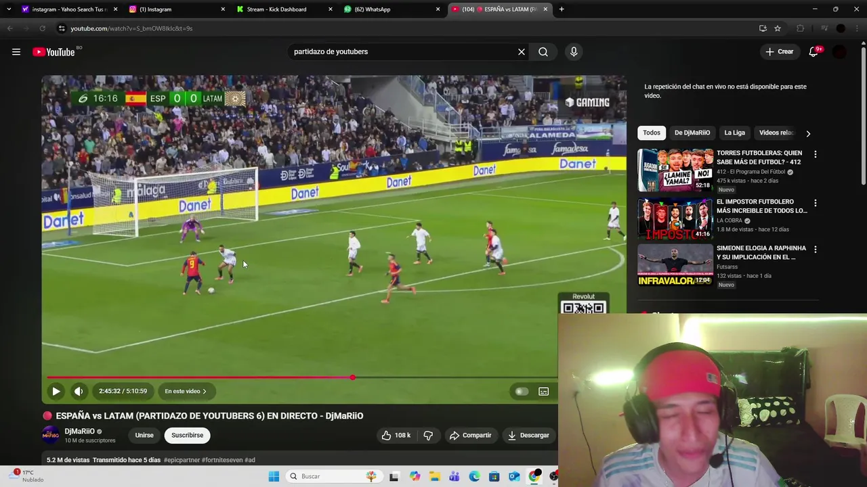Select the 'Videos relacionados' chip
The width and height of the screenshot is (867, 487).
tap(776, 133)
